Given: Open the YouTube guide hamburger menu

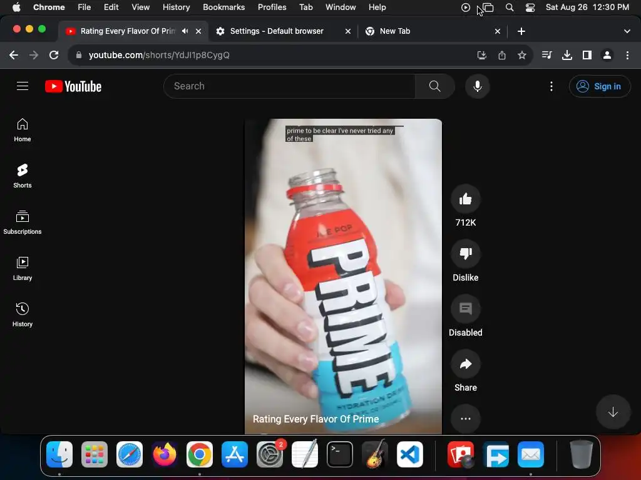Looking at the screenshot, I should point(23,86).
